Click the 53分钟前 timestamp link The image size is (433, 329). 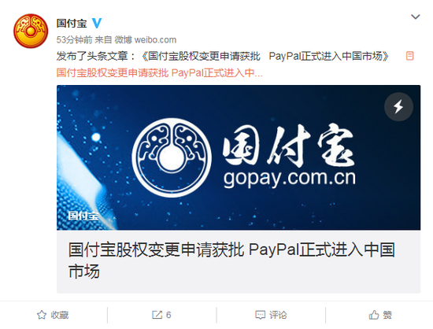(x=74, y=39)
